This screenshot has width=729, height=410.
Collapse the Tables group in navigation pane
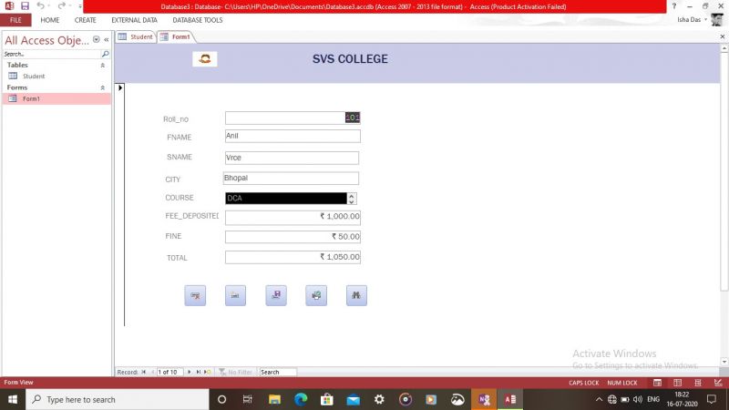(x=102, y=66)
